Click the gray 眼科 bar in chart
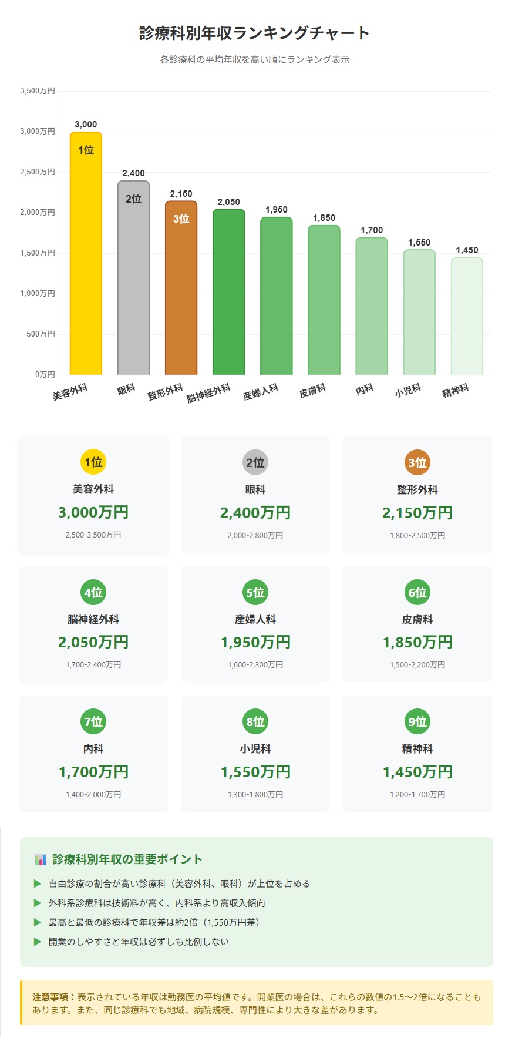The width and height of the screenshot is (512, 1048). click(133, 282)
